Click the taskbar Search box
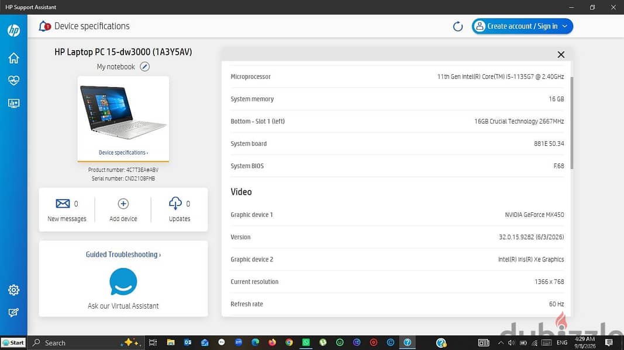Screen dimensions: 624x350 tap(85, 342)
